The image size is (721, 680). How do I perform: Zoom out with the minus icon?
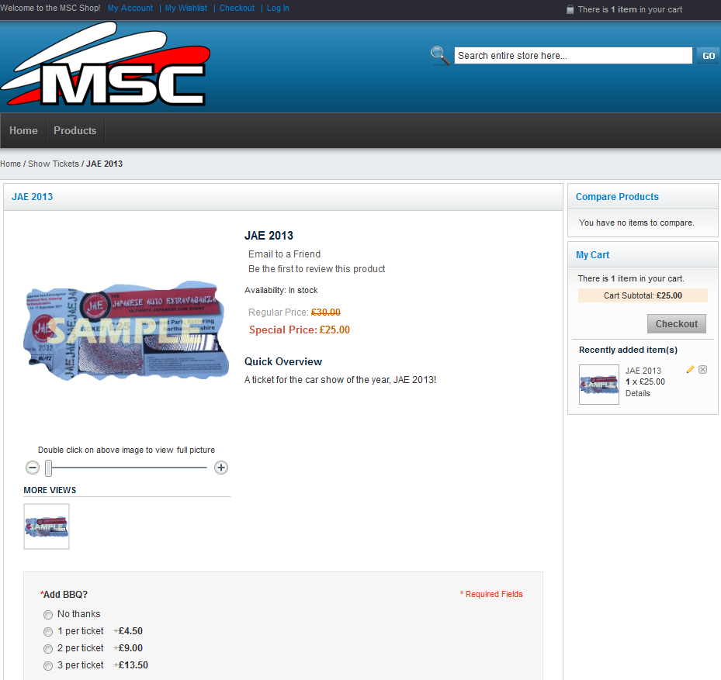click(32, 468)
